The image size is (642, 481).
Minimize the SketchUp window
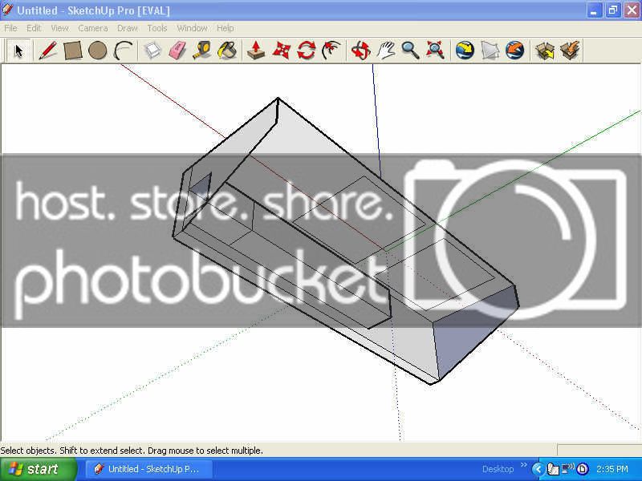pos(594,10)
